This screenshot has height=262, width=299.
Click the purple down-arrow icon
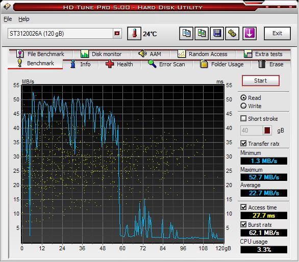coord(250,34)
